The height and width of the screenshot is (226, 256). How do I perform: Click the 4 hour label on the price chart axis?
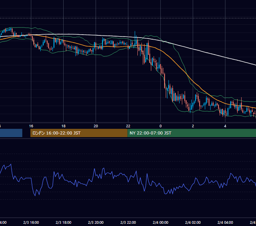point(225,126)
